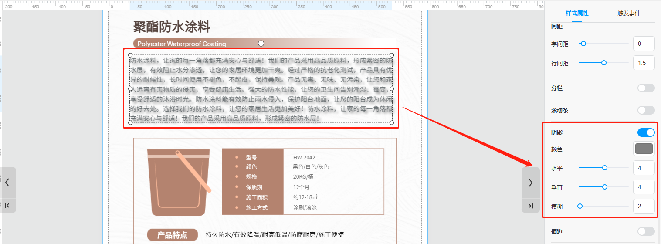Go to the next page with right arrow
The image size is (661, 244).
click(530, 183)
